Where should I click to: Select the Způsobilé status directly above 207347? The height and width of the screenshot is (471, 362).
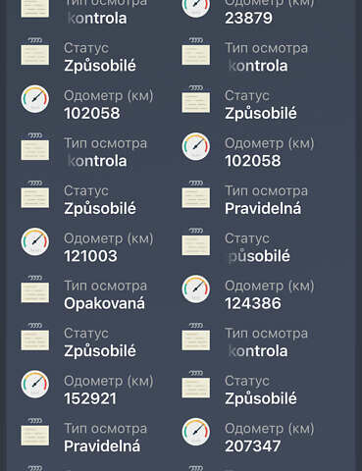coord(261,398)
